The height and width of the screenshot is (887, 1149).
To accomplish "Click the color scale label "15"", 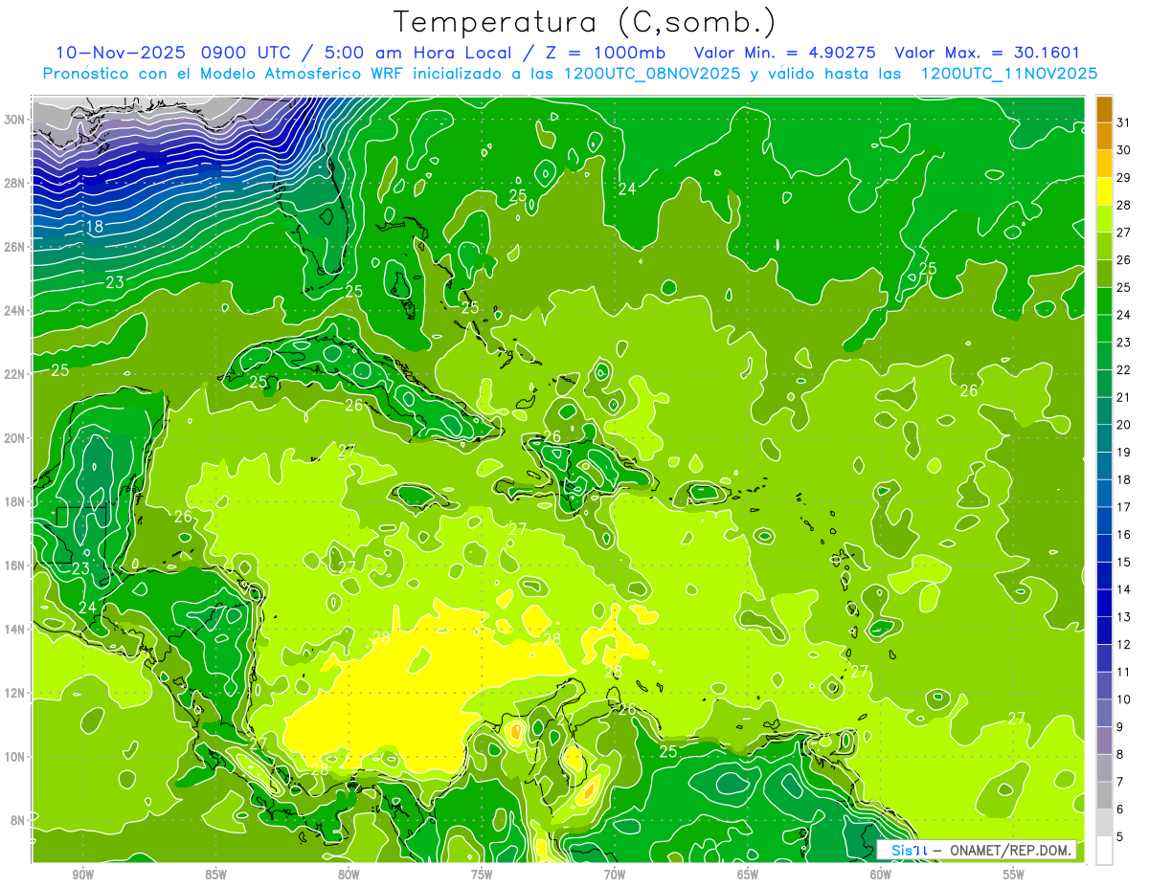I will 1124,562.
